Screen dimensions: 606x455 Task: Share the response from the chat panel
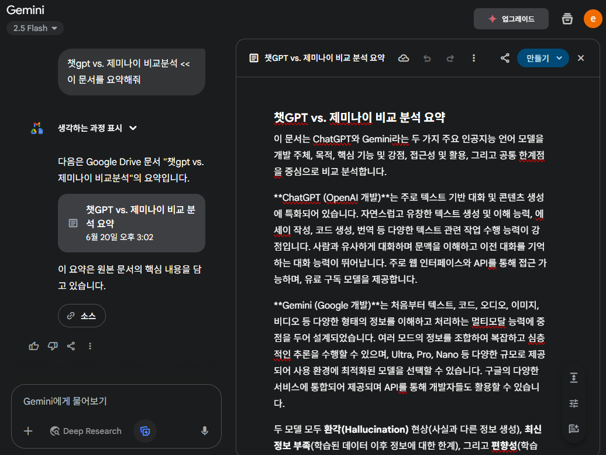tap(71, 346)
